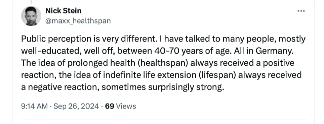Image resolution: width=324 pixels, height=124 pixels.
Task: Click Nick Stein's profile avatar
Action: [x=31, y=16]
